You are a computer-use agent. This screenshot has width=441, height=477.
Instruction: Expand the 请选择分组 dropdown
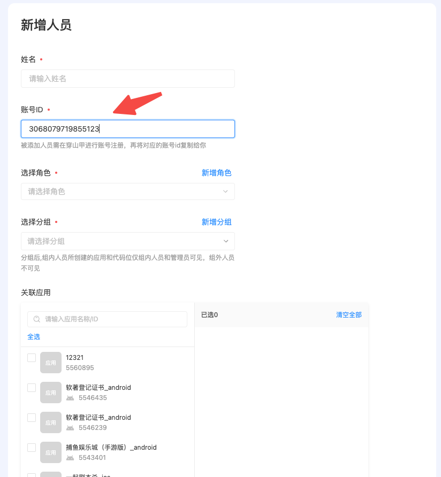pos(128,241)
